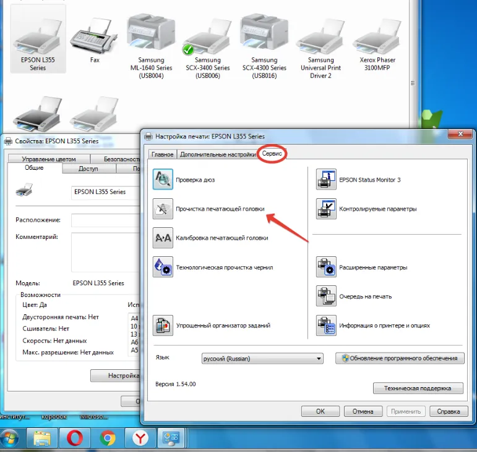Start Технологическая прочистка чернил icon

click(163, 267)
